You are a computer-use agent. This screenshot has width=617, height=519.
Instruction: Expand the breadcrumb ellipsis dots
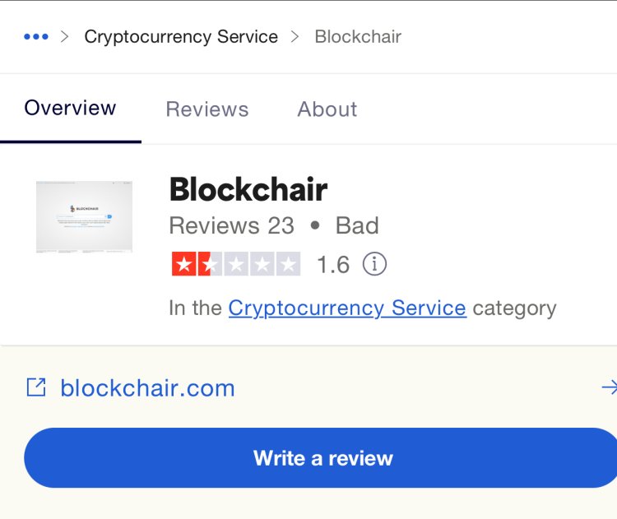click(36, 36)
